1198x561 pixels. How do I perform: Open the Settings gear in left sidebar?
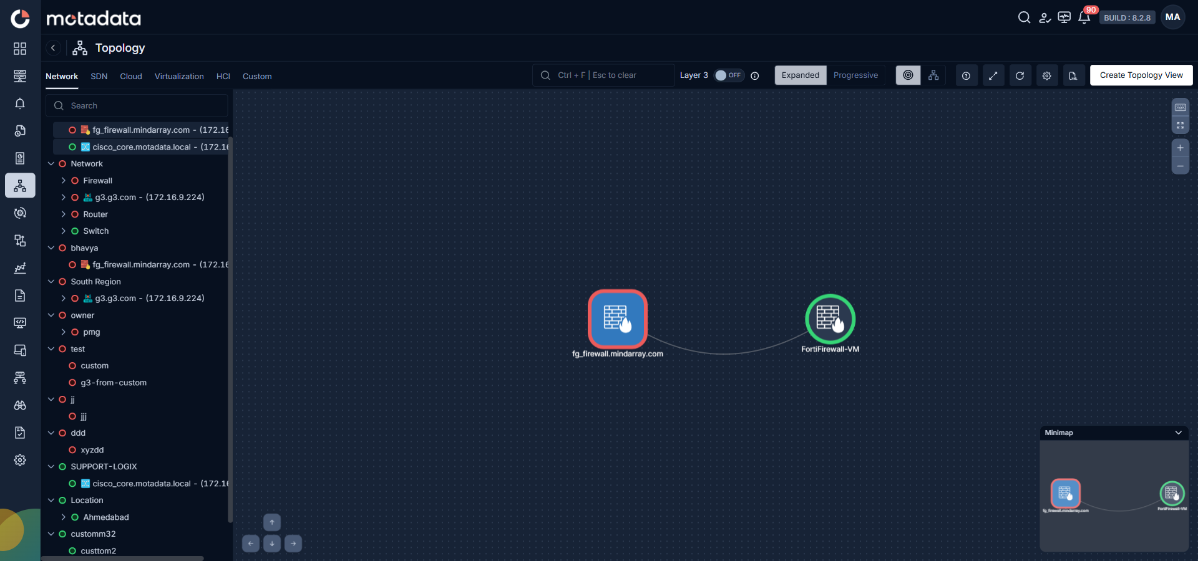click(20, 460)
